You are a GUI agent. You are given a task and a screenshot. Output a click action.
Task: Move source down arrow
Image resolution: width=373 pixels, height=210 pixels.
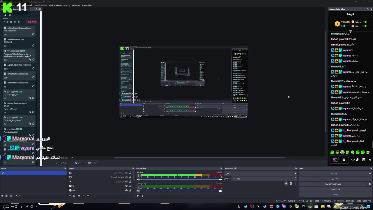[x=88, y=196]
